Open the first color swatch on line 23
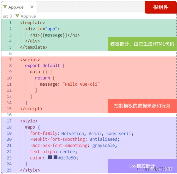Image resolution: width=177 pixels, height=174 pixels. click(50, 157)
